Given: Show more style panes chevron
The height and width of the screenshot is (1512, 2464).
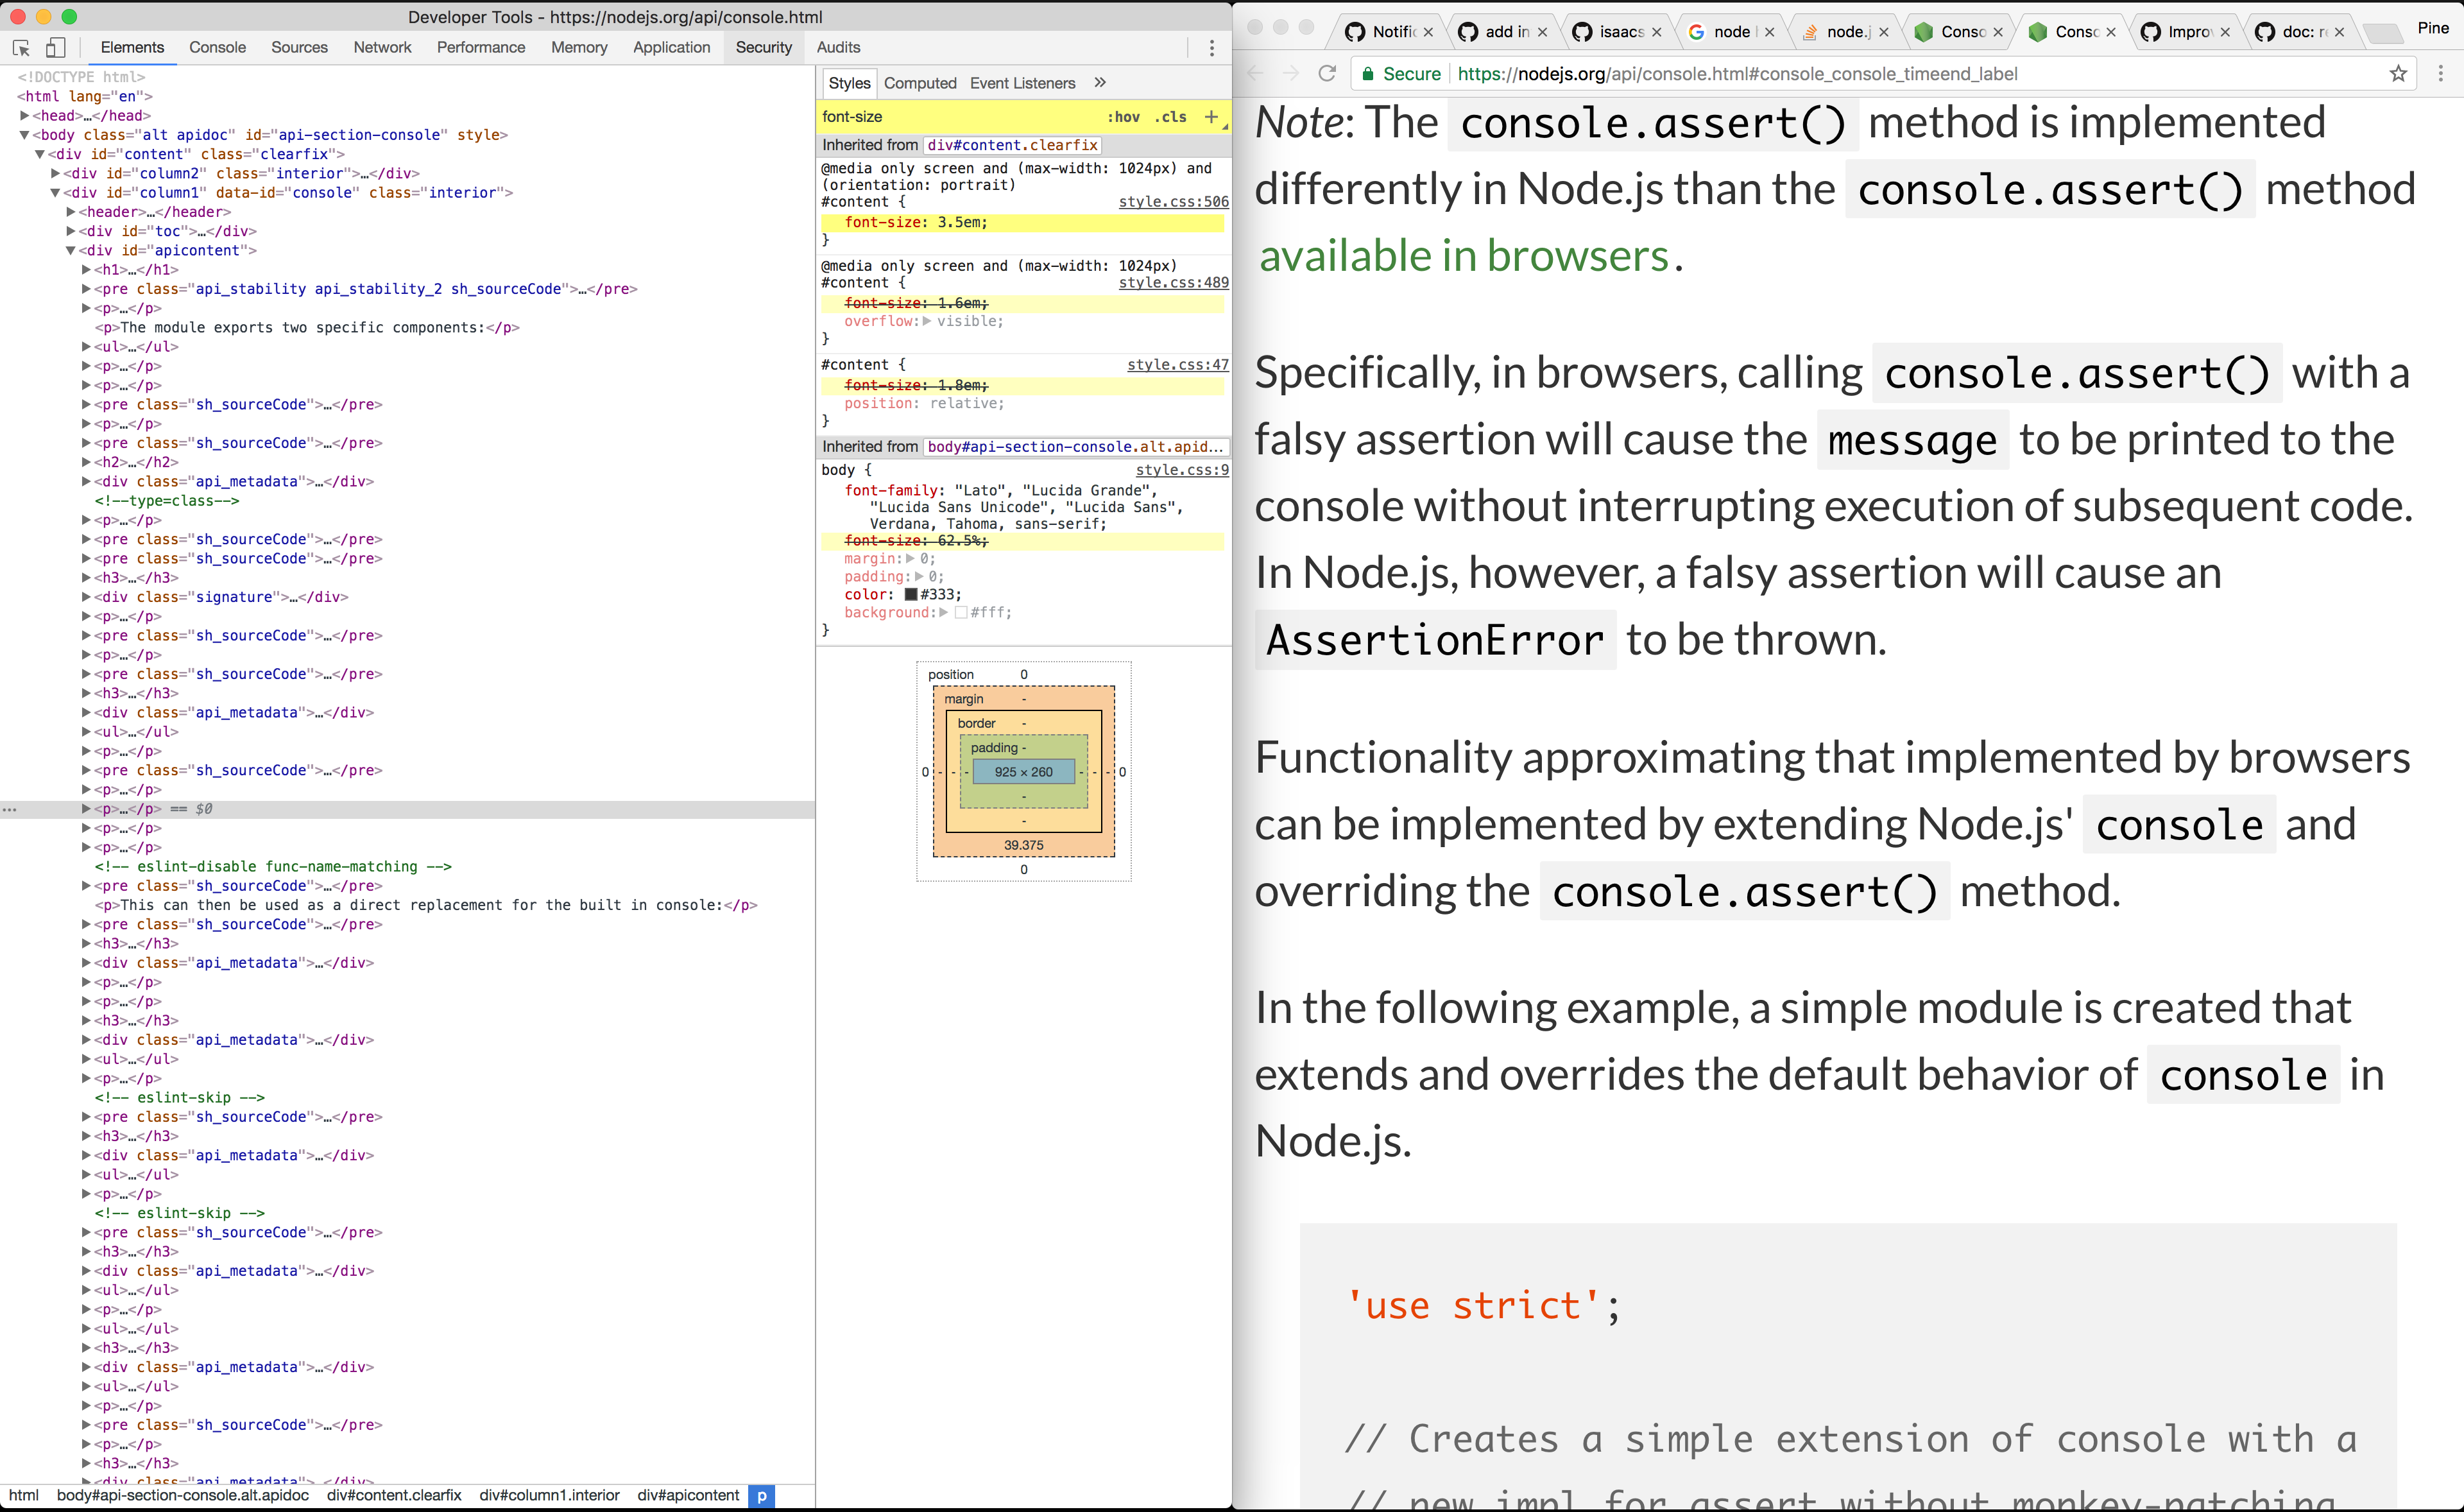Looking at the screenshot, I should (1100, 83).
